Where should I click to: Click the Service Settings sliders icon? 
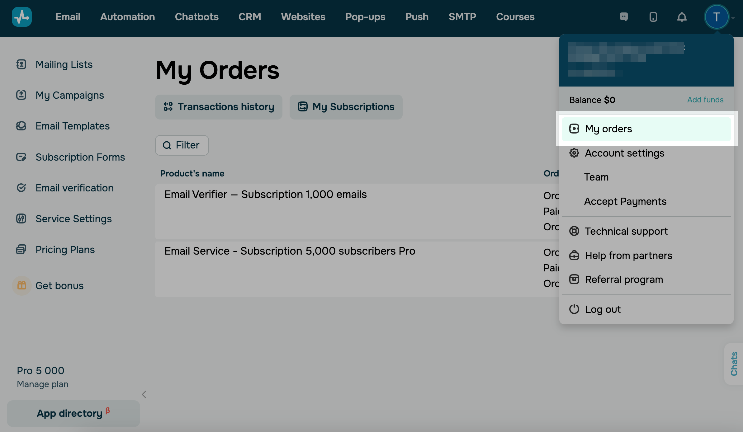21,218
